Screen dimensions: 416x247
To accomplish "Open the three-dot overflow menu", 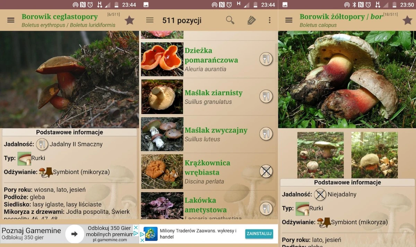I will pyautogui.click(x=269, y=20).
